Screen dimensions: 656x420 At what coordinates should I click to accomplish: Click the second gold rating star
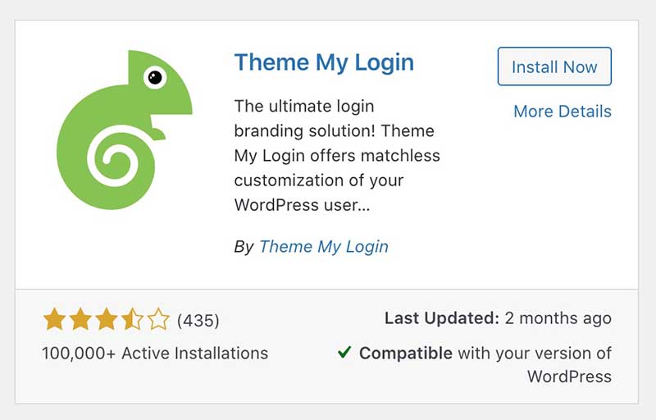pyautogui.click(x=80, y=319)
